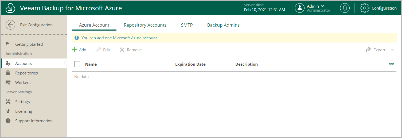
Task: Click the Veeam cloud logo icon
Action: pyautogui.click(x=10, y=8)
